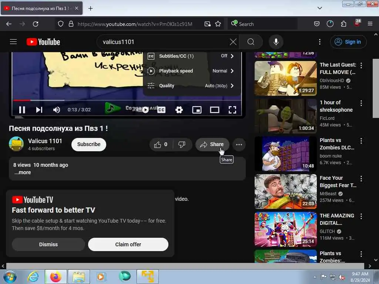379x284 pixels.
Task: Open The Last Guest video thumbnail
Action: 285,78
